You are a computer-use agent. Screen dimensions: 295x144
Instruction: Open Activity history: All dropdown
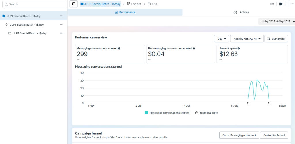click(x=247, y=39)
